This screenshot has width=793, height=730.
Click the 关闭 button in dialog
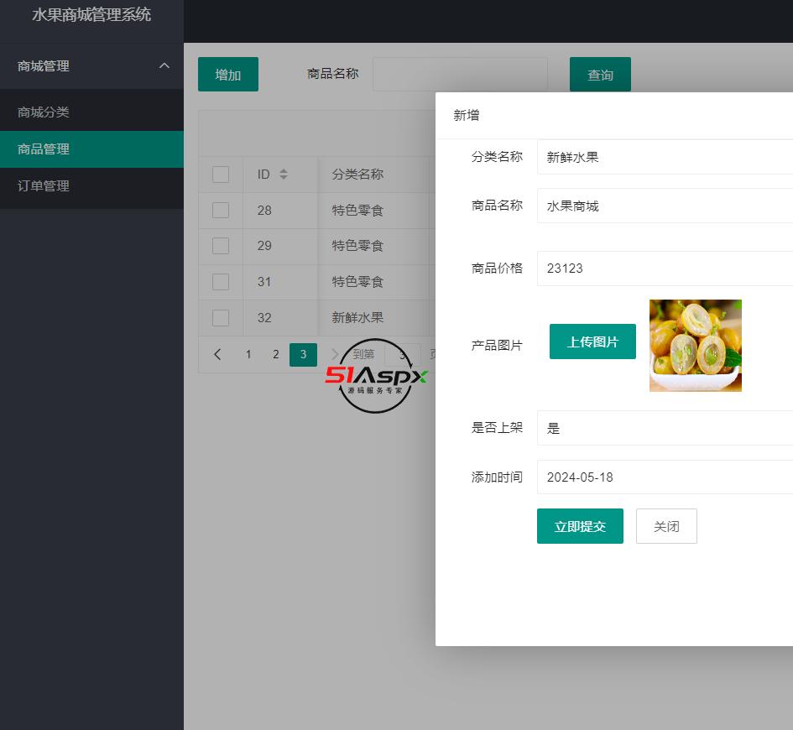pyautogui.click(x=666, y=526)
